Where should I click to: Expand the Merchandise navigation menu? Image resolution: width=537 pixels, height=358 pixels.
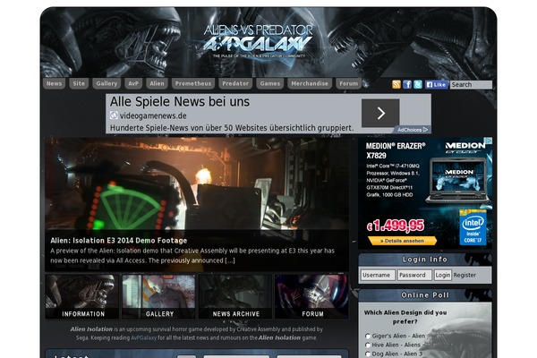point(309,83)
